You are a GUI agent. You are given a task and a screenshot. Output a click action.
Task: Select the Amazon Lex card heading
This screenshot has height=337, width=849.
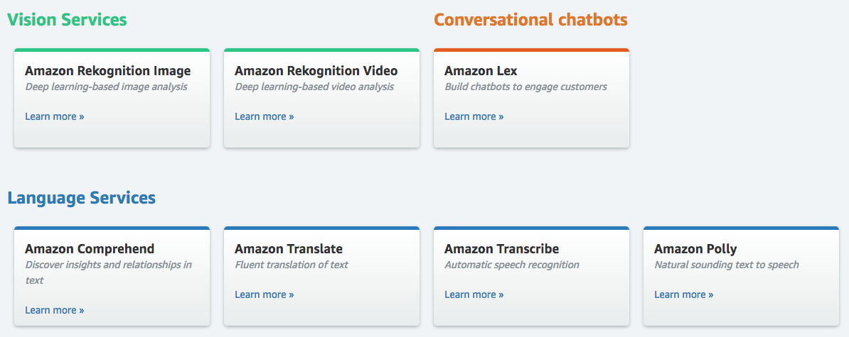point(481,71)
